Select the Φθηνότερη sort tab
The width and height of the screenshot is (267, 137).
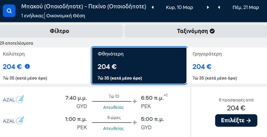[x=139, y=66]
